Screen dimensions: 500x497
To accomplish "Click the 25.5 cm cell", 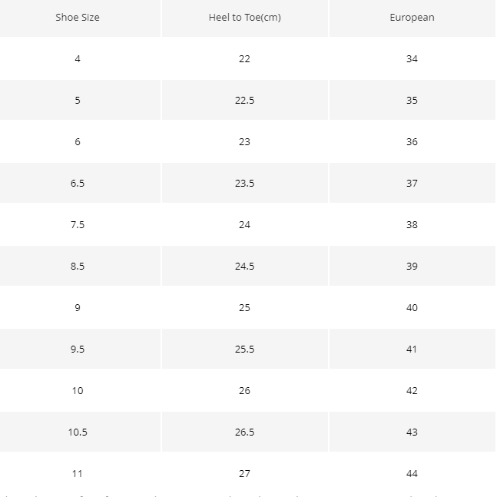I will 245,349.
